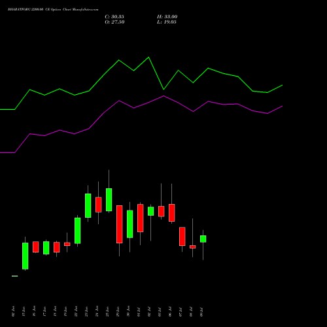Select the '19 Jun' date axis label
327x327 pixels.
click(x=65, y=311)
